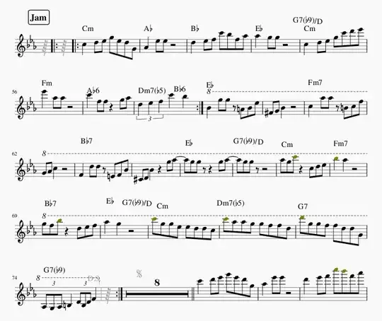
Task: Select the segno symbol above the multi-measure rest
Action: (x=139, y=274)
